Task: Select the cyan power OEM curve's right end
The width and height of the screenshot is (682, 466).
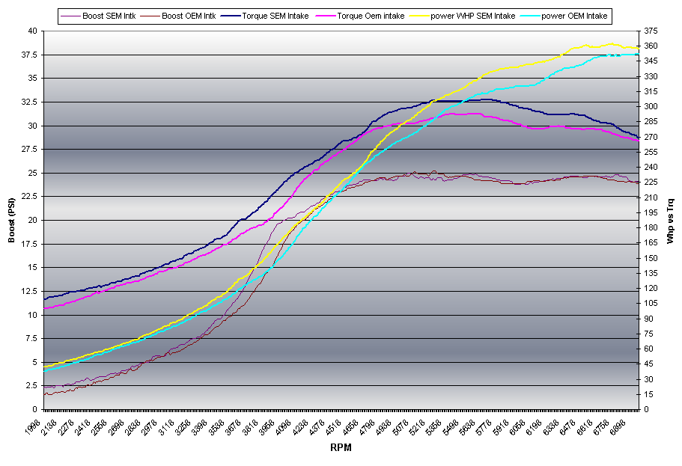Action: (636, 54)
